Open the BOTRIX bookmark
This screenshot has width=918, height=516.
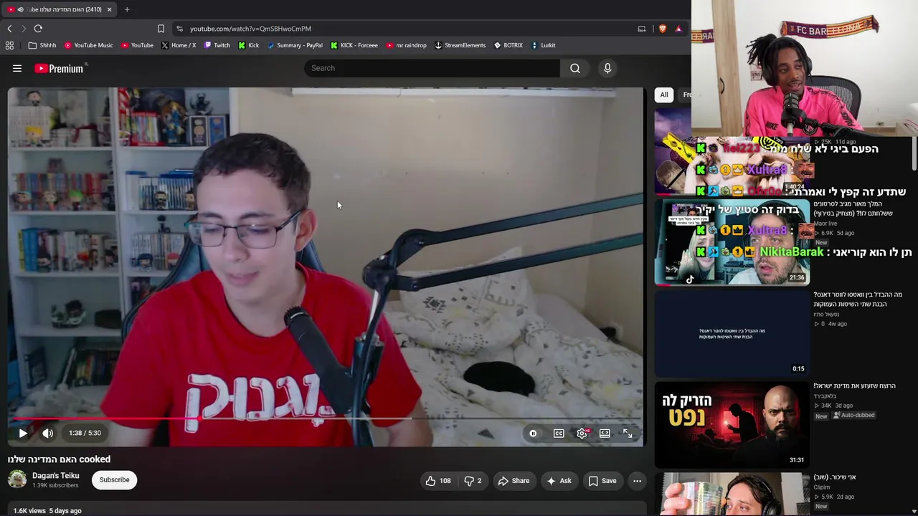point(508,45)
